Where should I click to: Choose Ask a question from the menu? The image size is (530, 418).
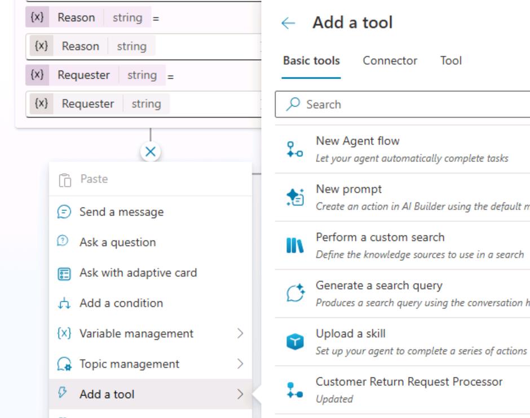coord(151,242)
